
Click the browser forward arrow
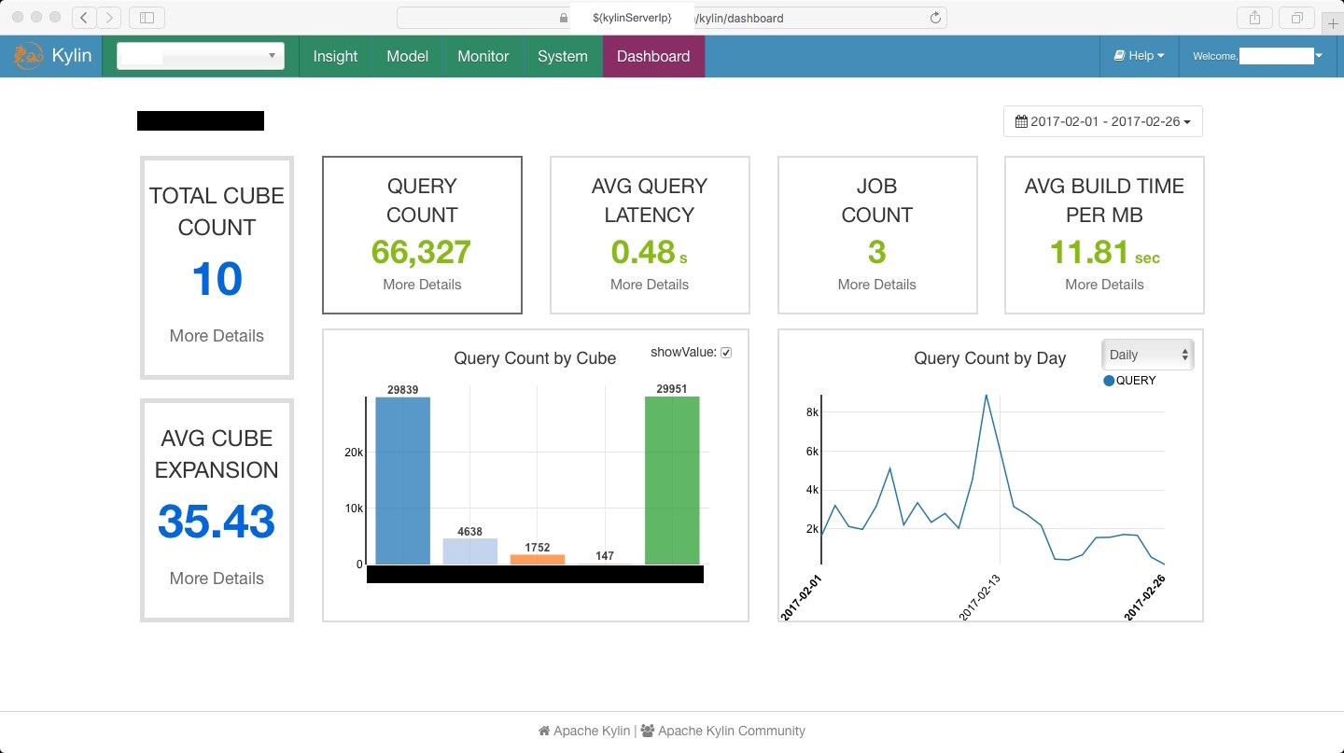pos(109,17)
